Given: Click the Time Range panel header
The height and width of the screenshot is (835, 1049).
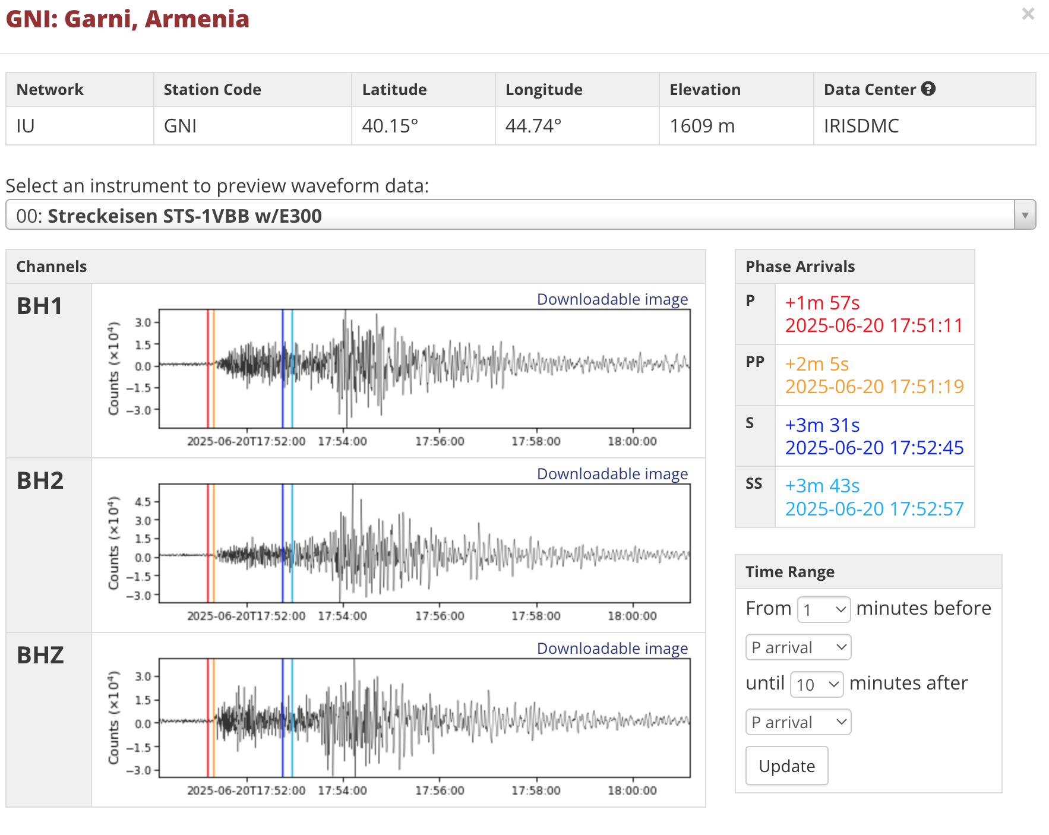Looking at the screenshot, I should coord(868,572).
